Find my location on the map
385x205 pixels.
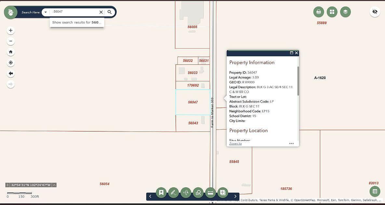click(10, 63)
